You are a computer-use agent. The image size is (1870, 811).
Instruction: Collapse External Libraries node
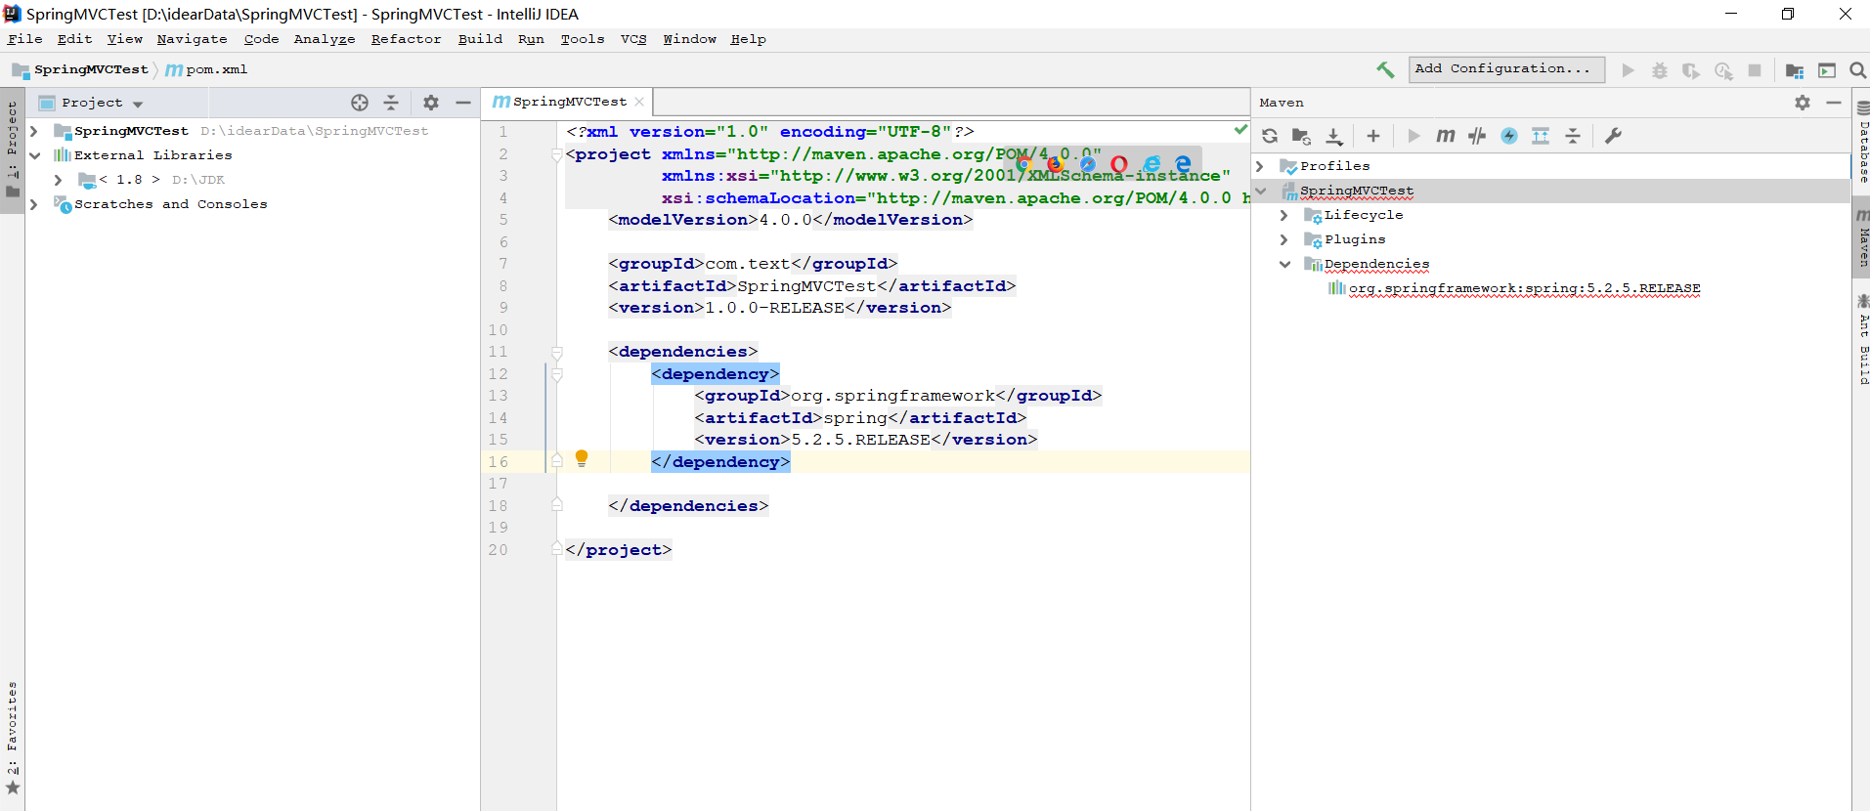click(34, 155)
